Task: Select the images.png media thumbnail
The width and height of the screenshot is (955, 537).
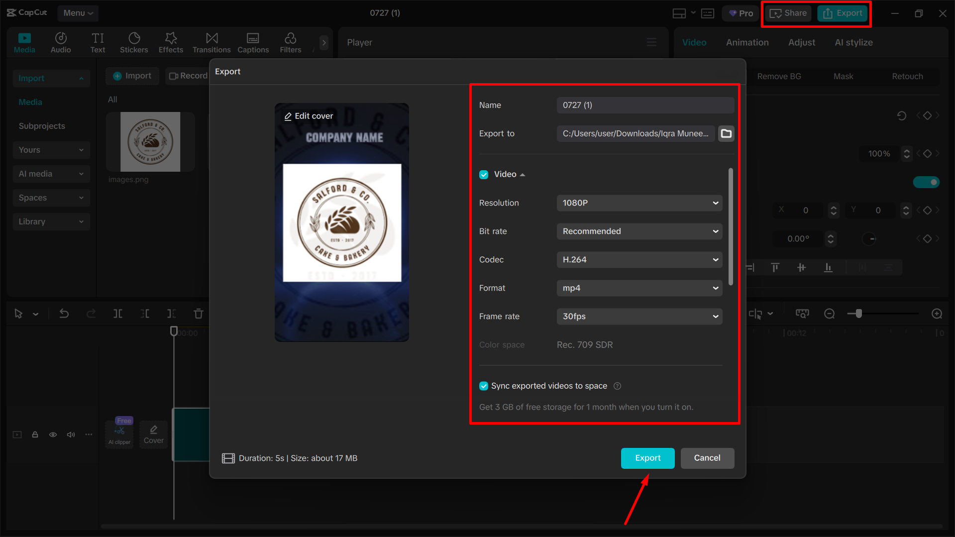Action: 150,142
